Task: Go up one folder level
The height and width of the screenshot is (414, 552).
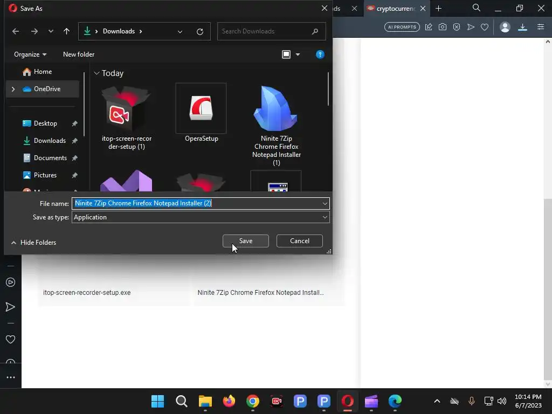Action: (x=66, y=31)
